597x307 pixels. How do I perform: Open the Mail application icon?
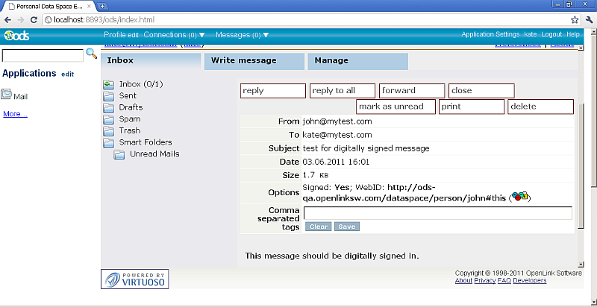tap(7, 95)
